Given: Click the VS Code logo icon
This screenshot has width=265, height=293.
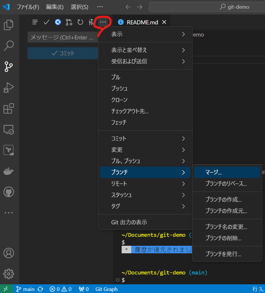Looking at the screenshot, I should point(6,7).
